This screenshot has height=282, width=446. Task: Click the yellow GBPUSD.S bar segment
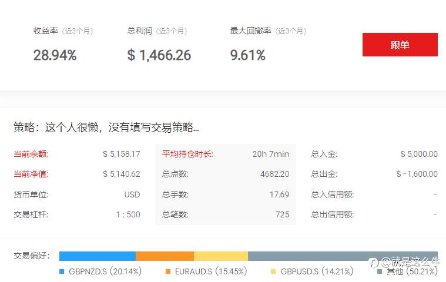tap(221, 256)
